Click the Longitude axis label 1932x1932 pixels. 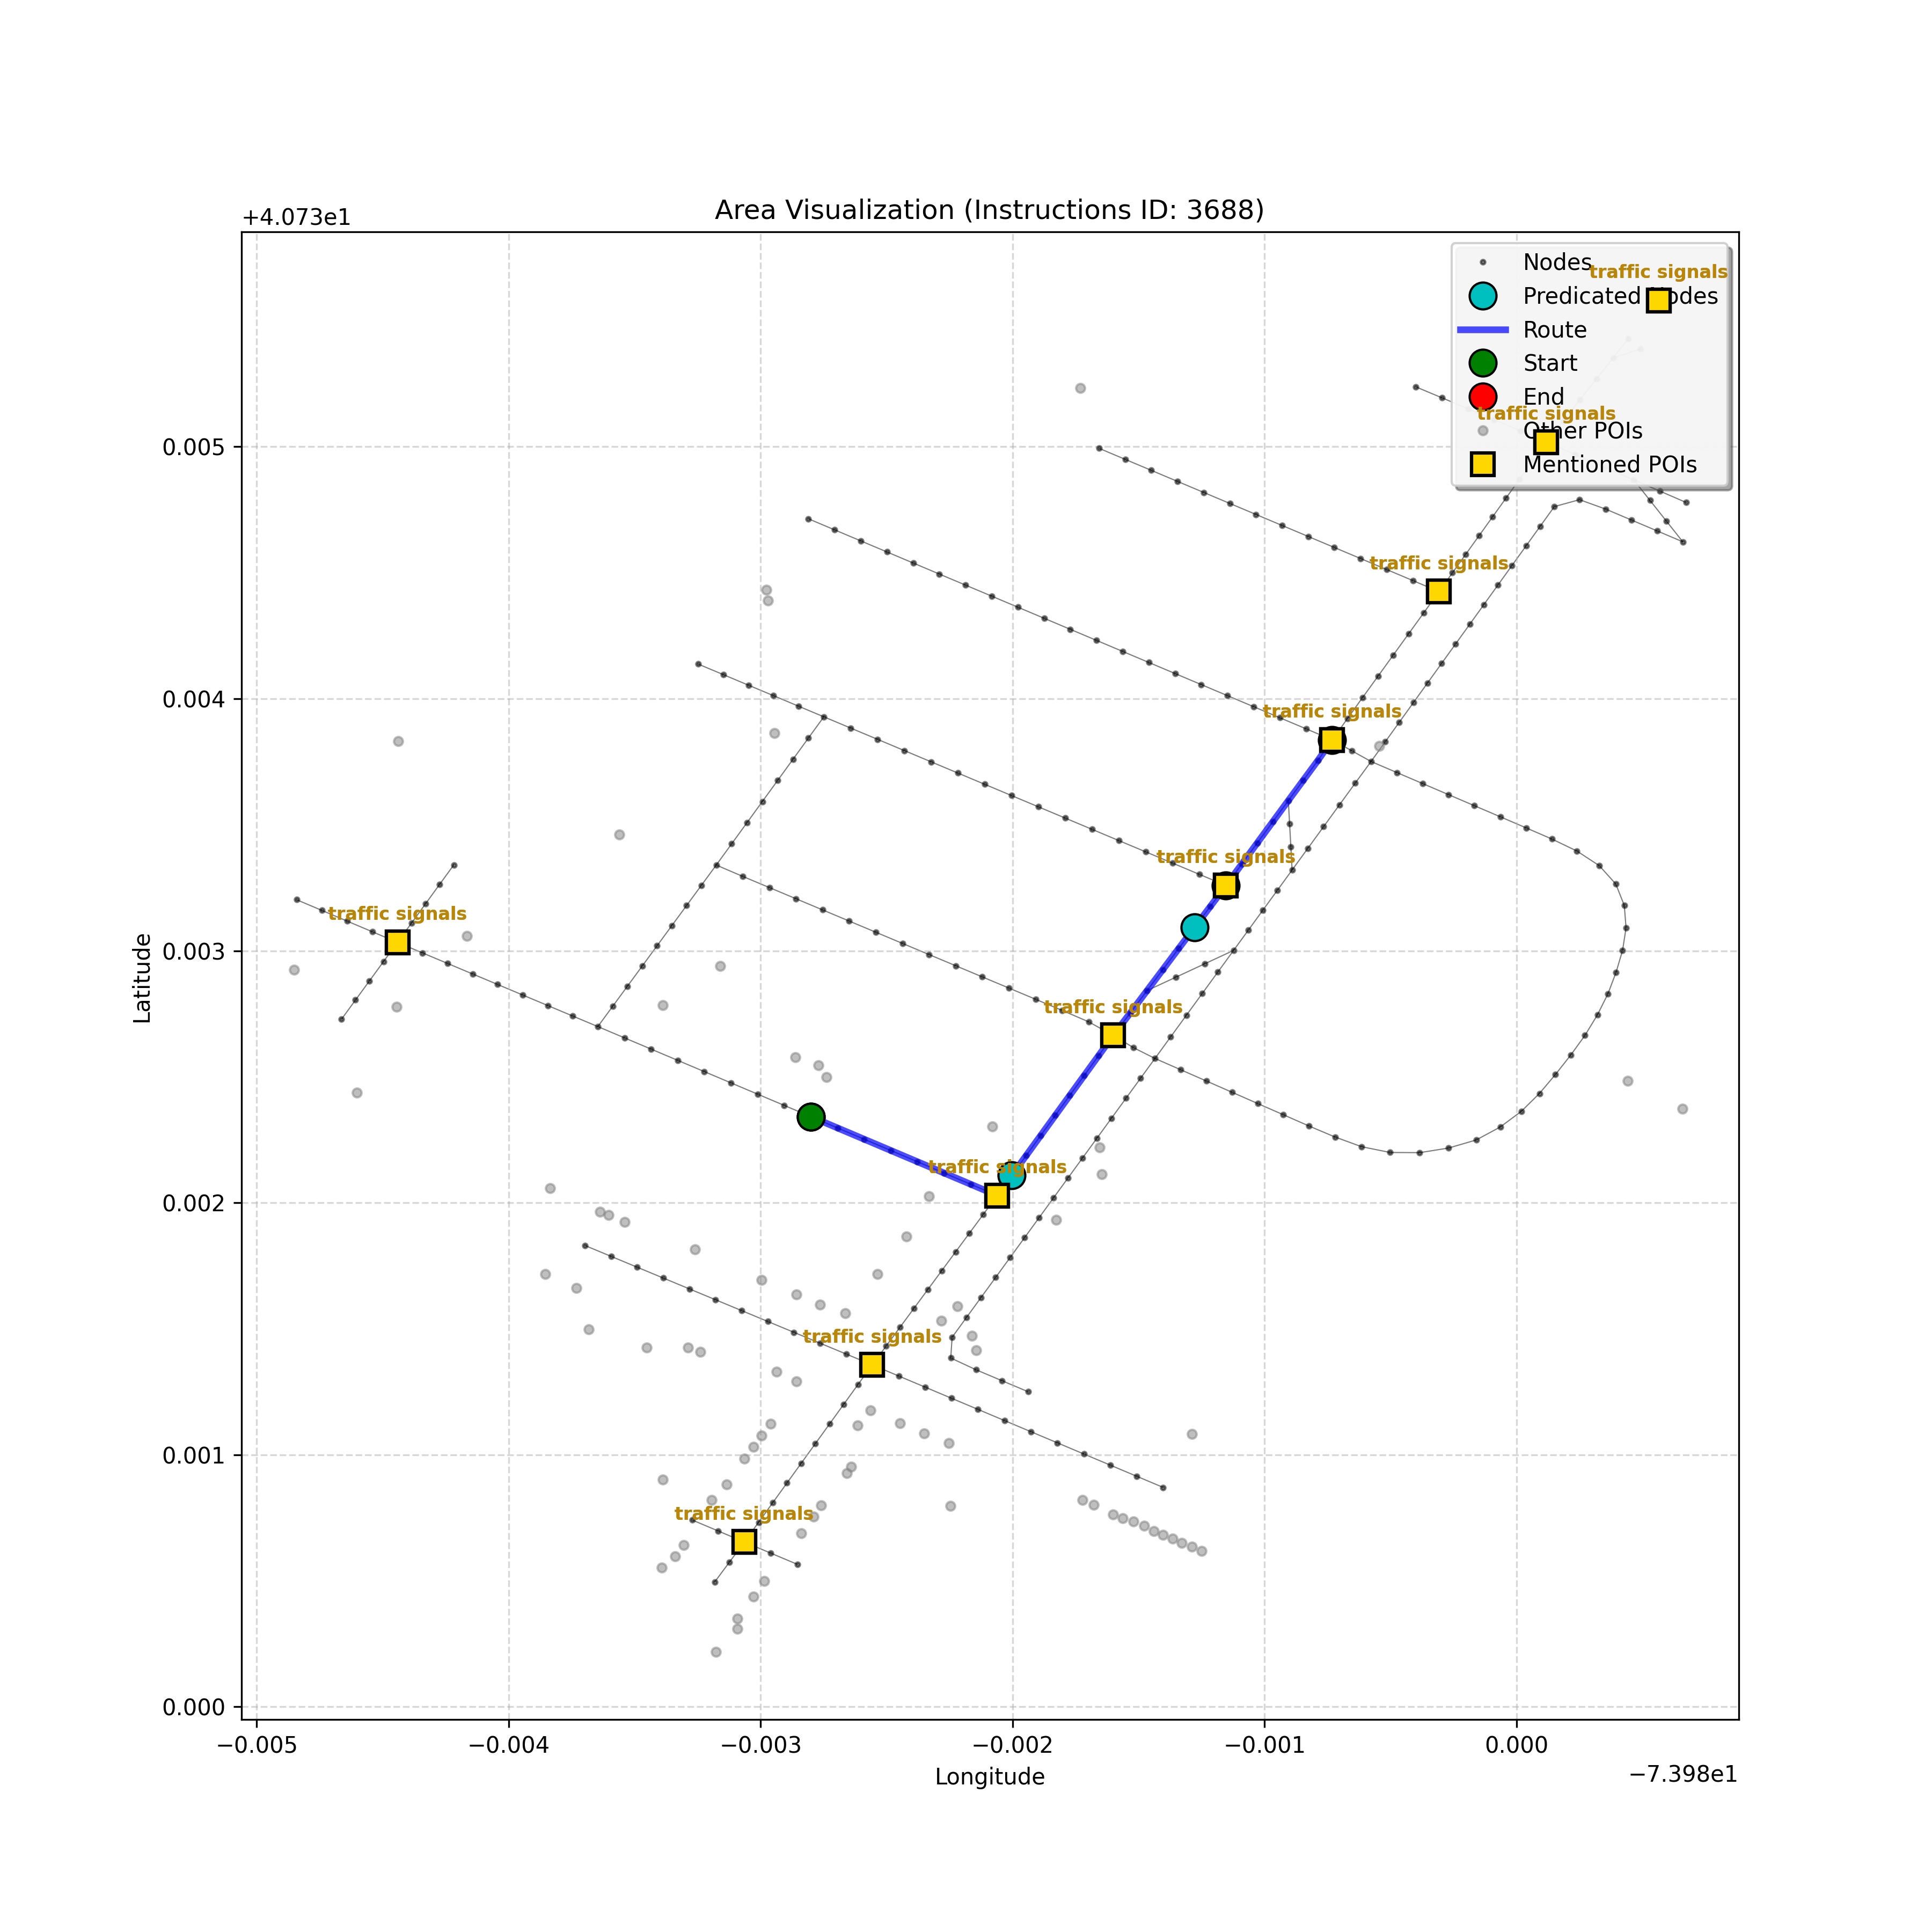click(x=989, y=1777)
